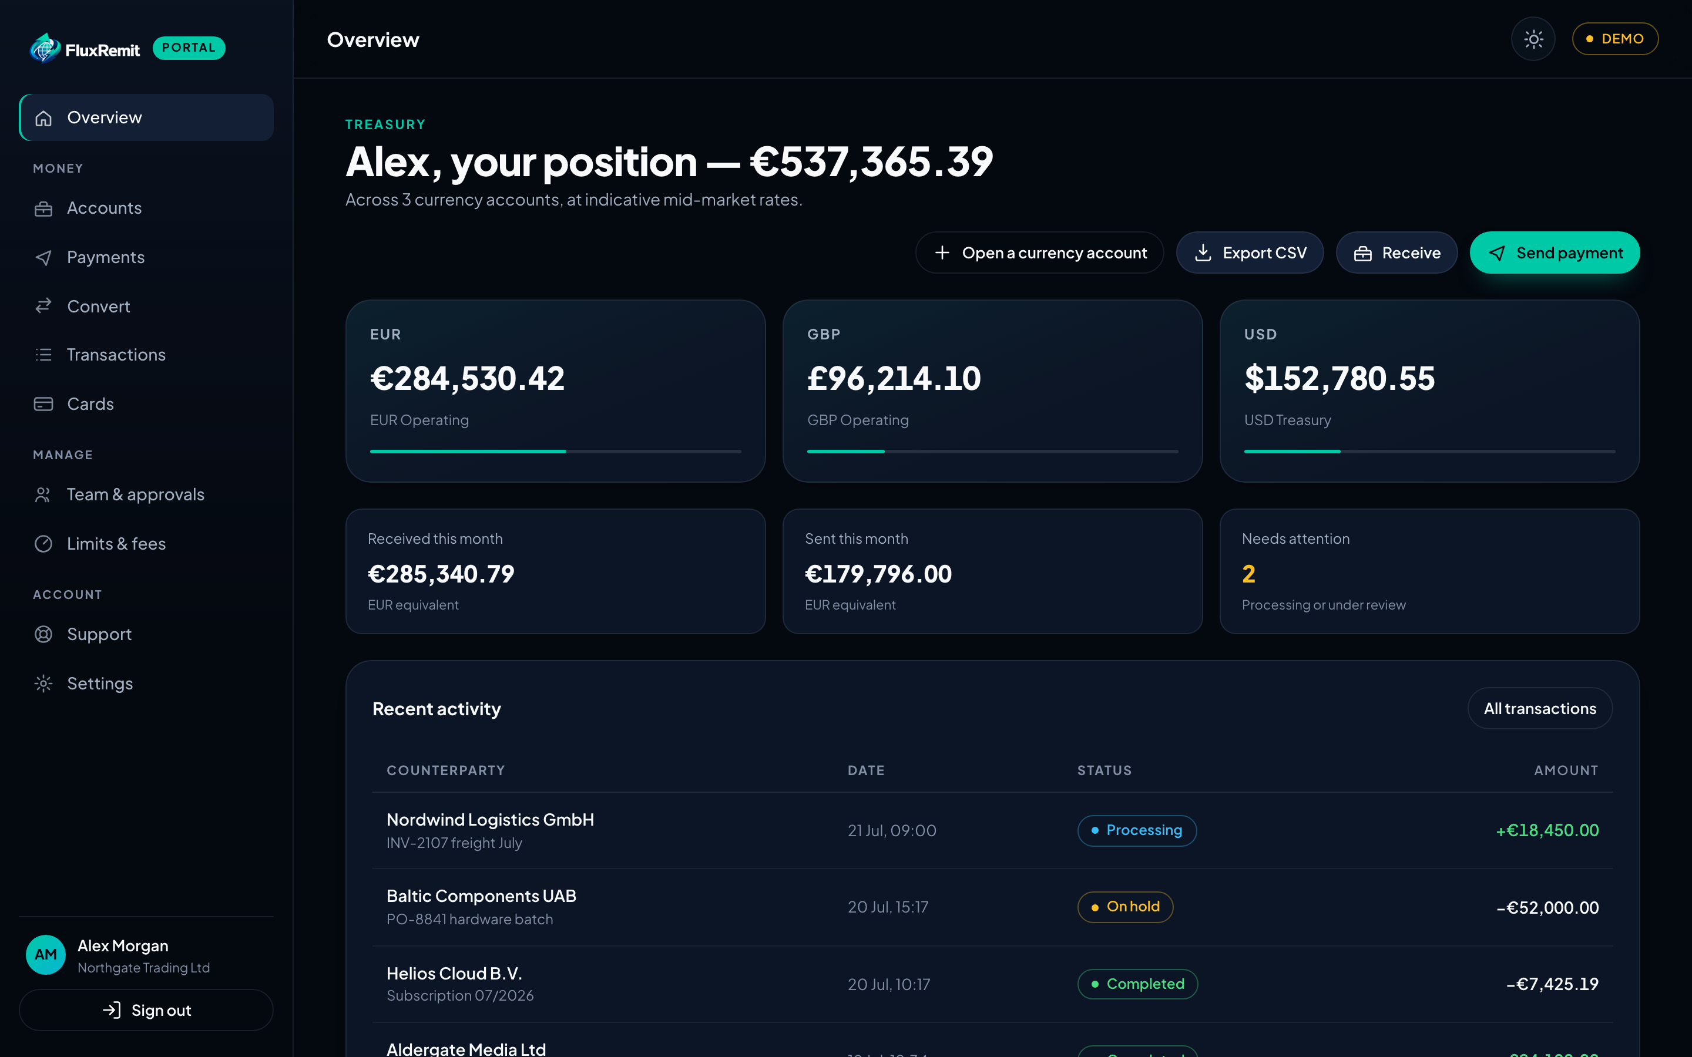Click the Sign out button
This screenshot has height=1057, width=1692.
[146, 1010]
